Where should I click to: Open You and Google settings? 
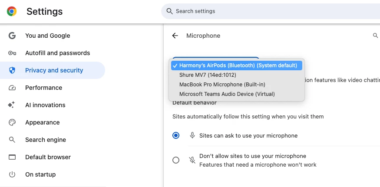coord(53,36)
